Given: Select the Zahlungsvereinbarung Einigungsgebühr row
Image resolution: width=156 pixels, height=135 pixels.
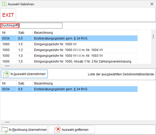Looking at the screenshot, I should (x=69, y=61).
